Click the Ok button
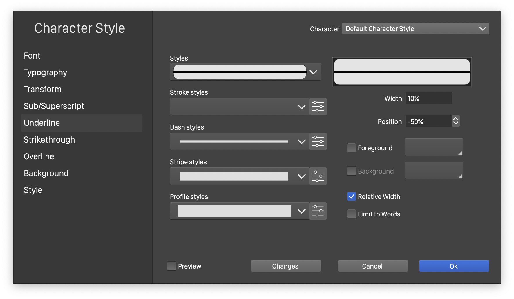 [x=454, y=266]
